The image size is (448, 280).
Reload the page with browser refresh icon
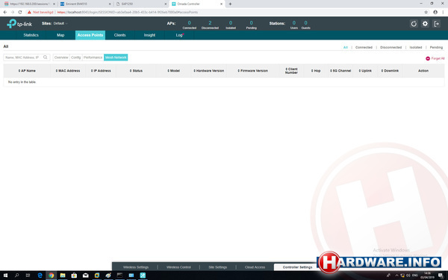[20, 12]
